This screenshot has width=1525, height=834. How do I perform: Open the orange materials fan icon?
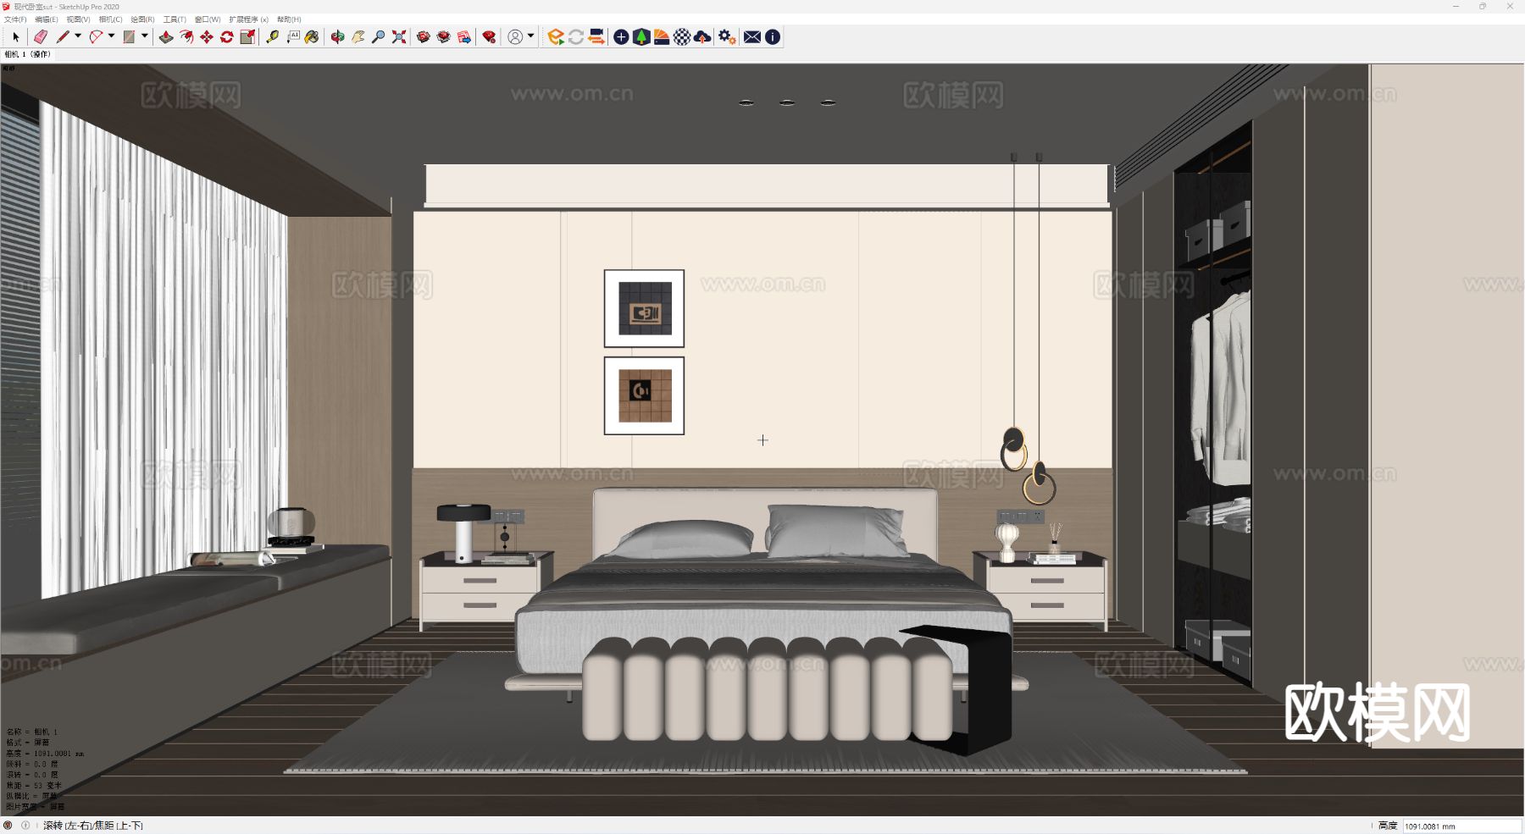pos(662,36)
